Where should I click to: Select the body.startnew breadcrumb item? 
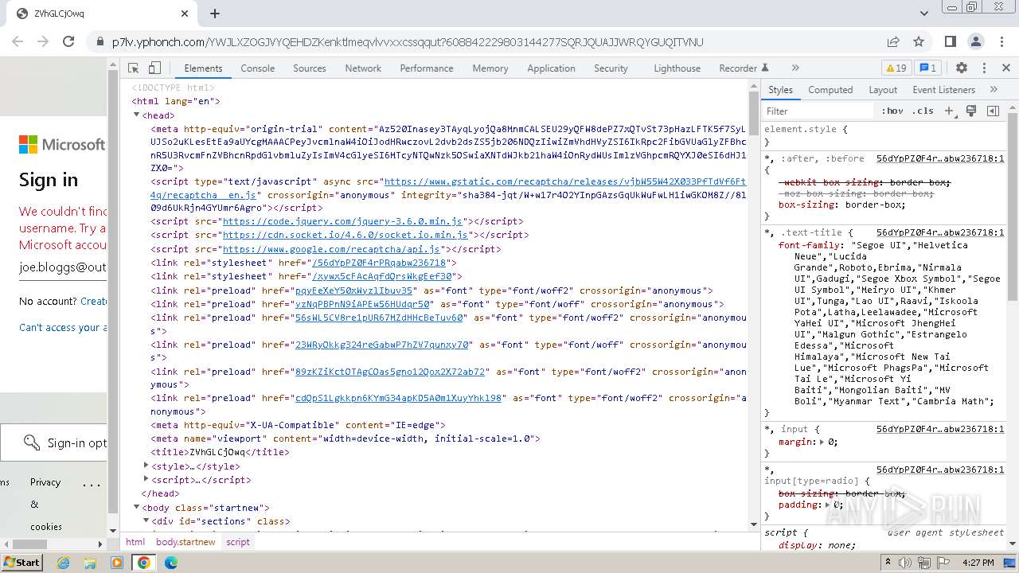[185, 542]
